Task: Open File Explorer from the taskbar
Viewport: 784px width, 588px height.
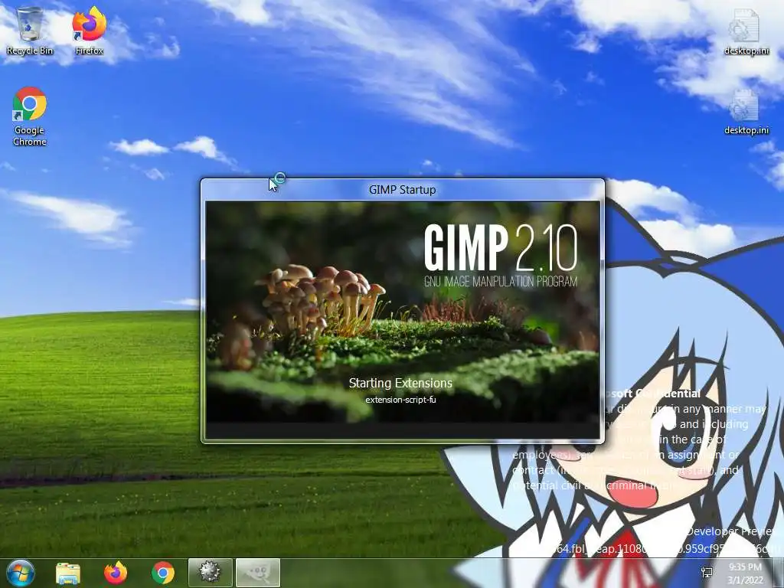Action: coord(68,573)
